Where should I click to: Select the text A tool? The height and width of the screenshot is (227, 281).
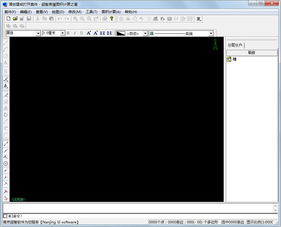tap(6, 63)
